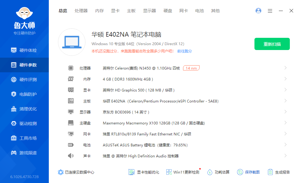Click the user account avatar icon
This screenshot has width=299, height=183.
click(x=258, y=11)
